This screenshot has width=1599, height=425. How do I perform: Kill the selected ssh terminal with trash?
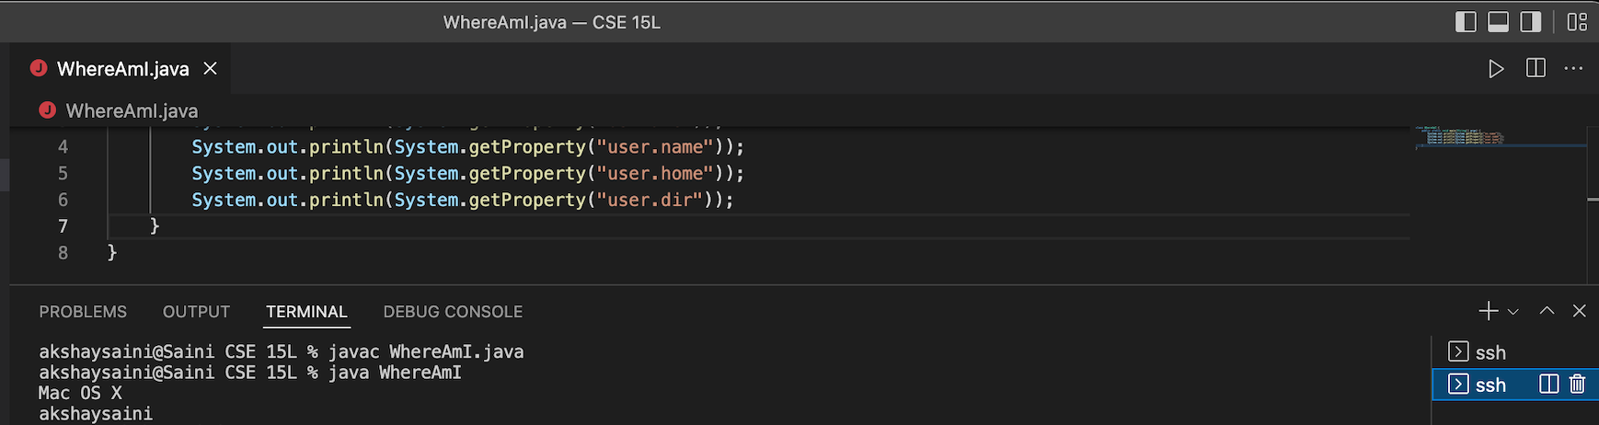point(1577,384)
